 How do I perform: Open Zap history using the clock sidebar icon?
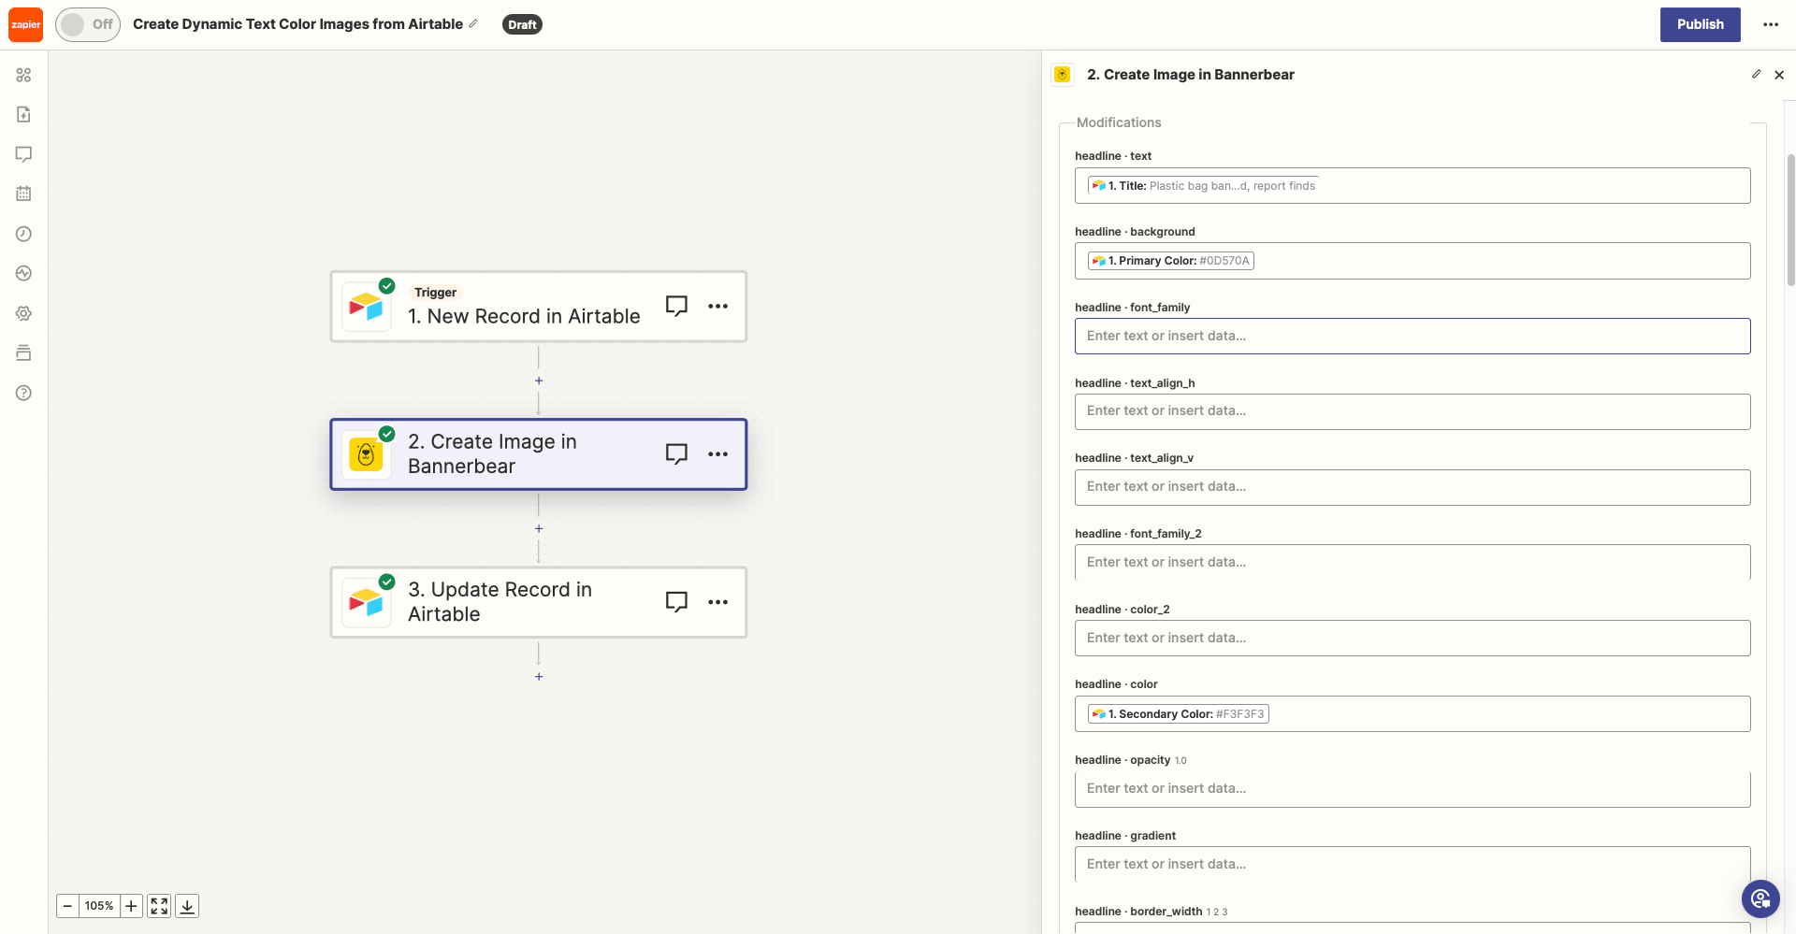coord(24,234)
